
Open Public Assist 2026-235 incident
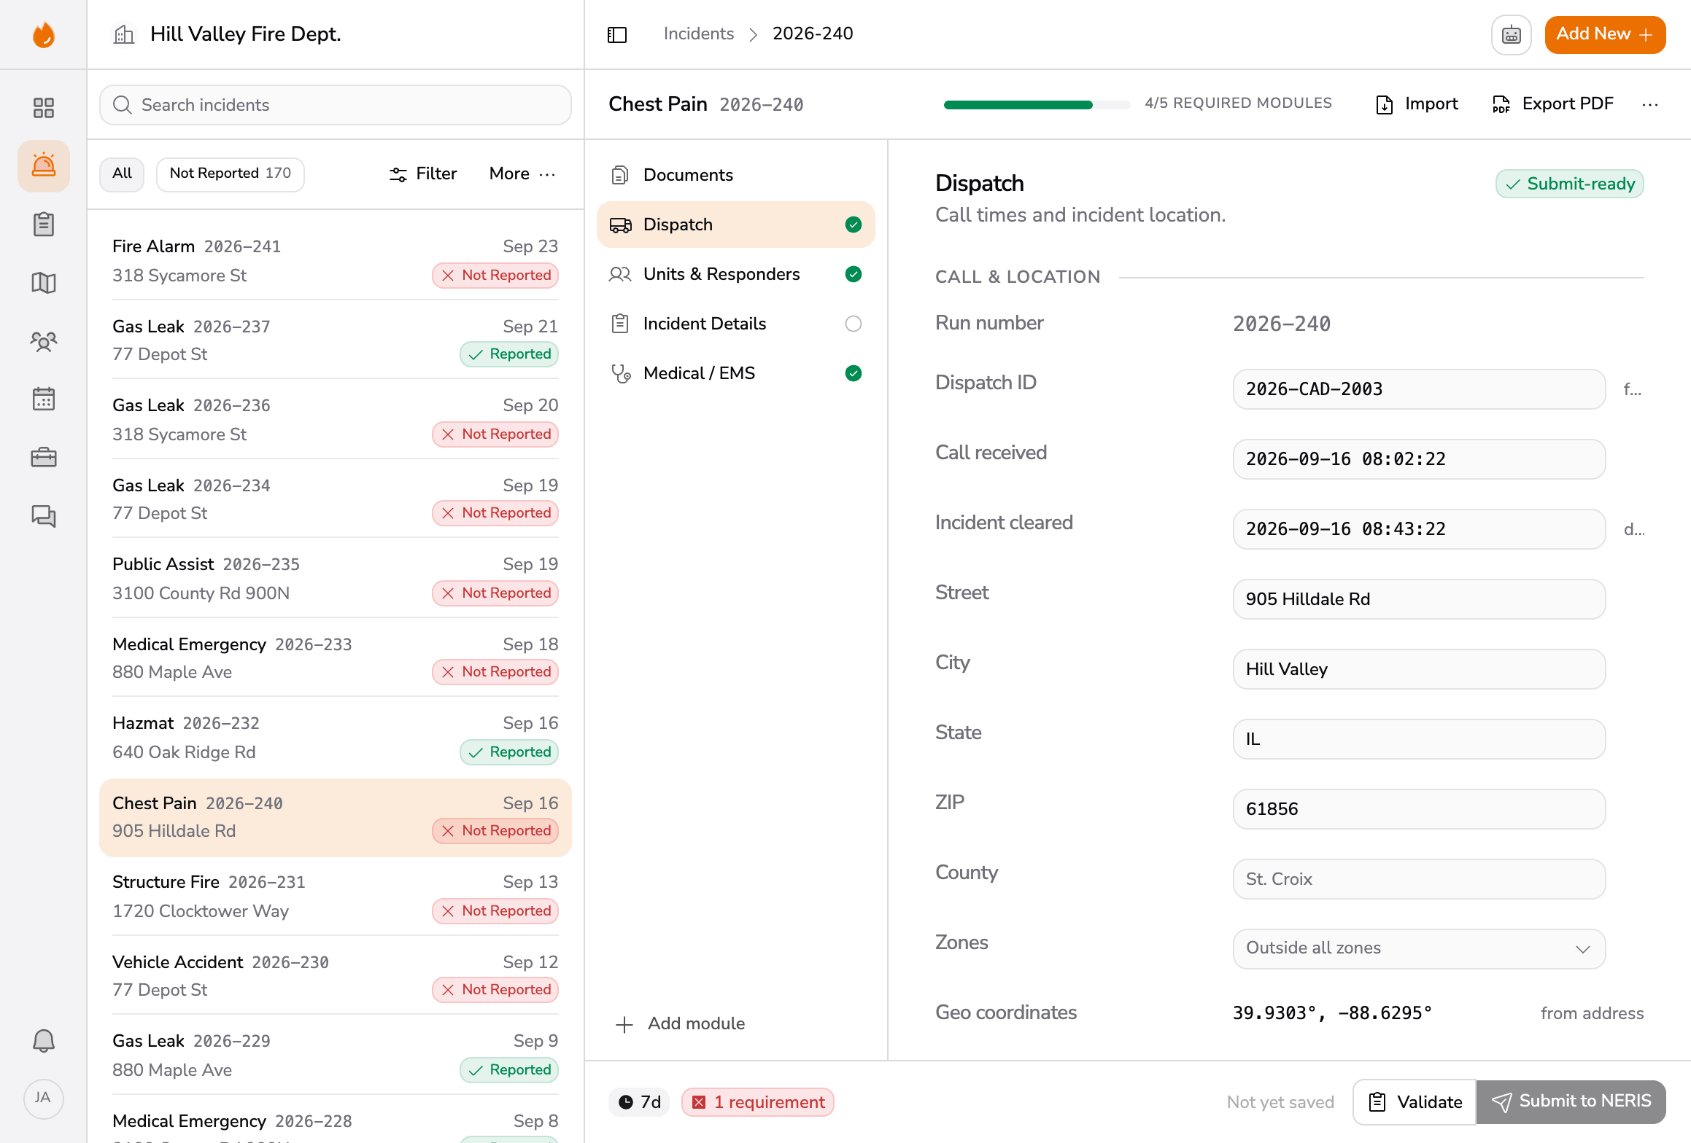pyautogui.click(x=336, y=579)
